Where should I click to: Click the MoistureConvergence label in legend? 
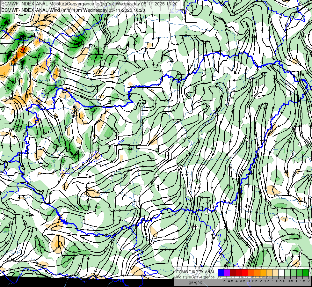195,277
